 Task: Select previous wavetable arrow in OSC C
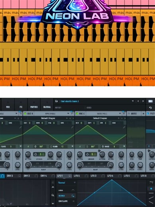[x=122, y=118]
